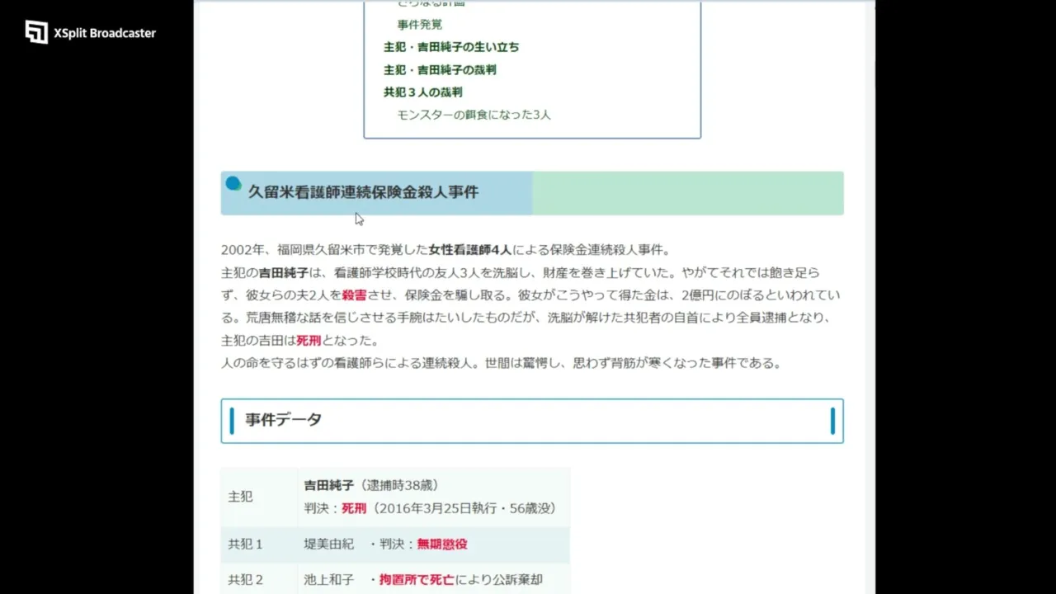Click the bold 吉田純子 name in paragraph
The image size is (1056, 594).
click(x=283, y=272)
